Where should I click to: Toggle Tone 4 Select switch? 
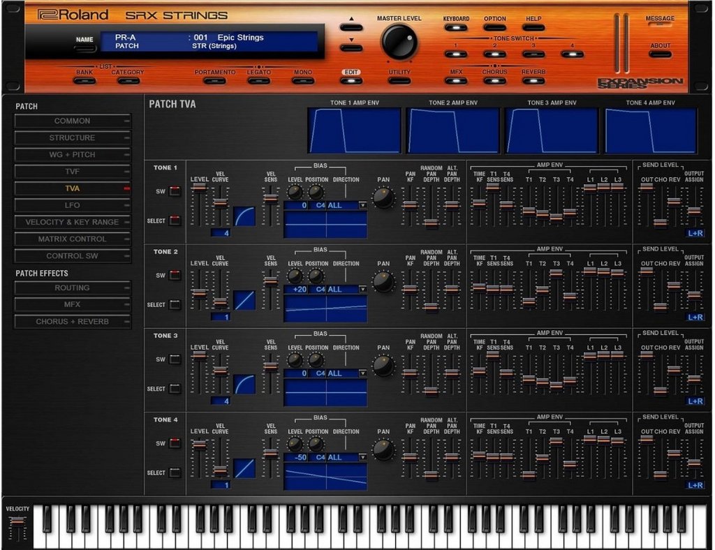tap(175, 473)
